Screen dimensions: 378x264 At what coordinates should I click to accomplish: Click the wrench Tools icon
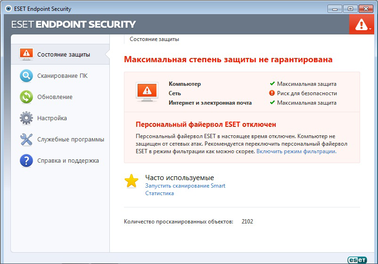coord(26,139)
